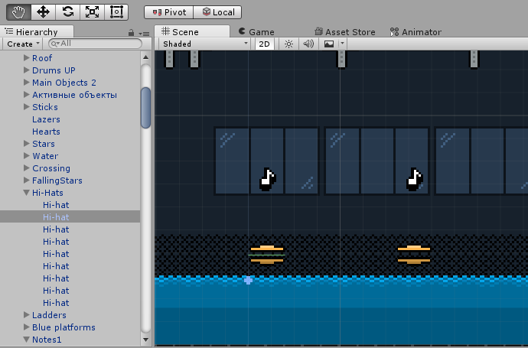The width and height of the screenshot is (528, 348).
Task: Toggle scene lighting sun icon
Action: (x=288, y=44)
